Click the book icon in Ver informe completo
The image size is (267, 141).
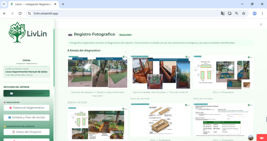(11, 93)
